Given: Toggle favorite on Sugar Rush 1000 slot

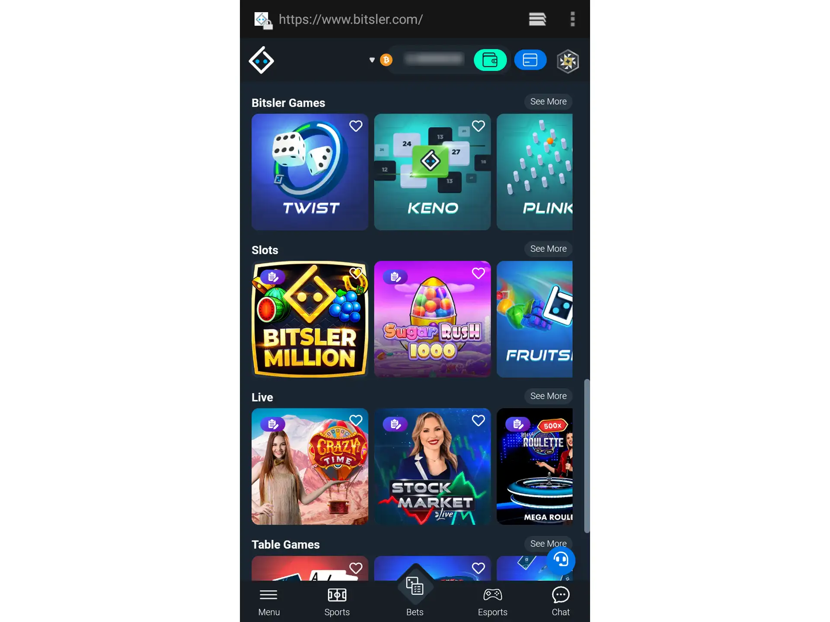Looking at the screenshot, I should pos(479,273).
